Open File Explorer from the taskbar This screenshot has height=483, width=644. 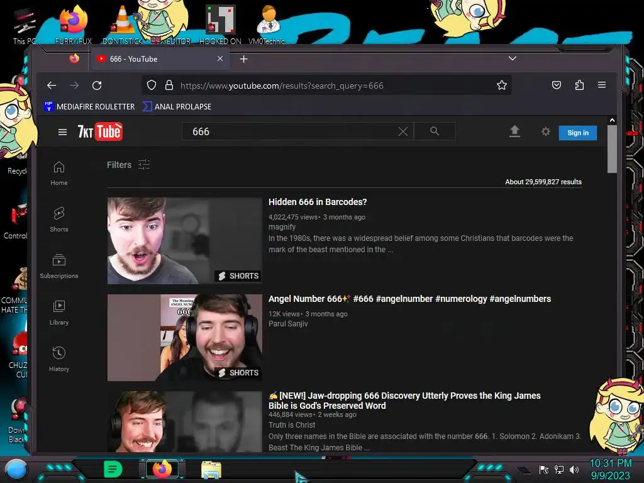[211, 469]
